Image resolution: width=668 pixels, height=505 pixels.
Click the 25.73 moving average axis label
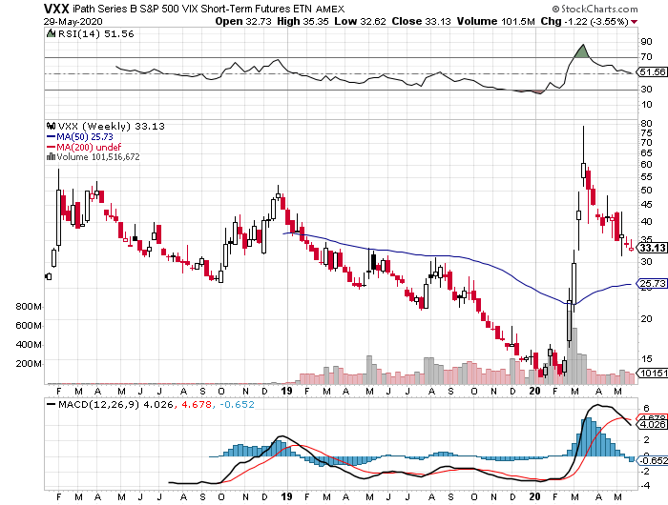(x=651, y=284)
